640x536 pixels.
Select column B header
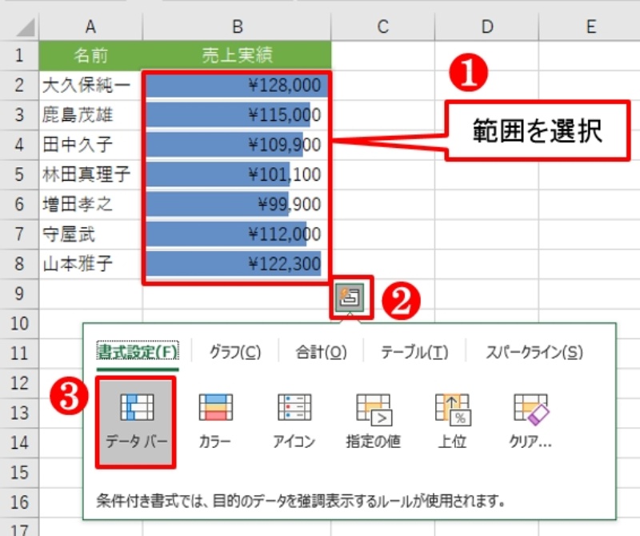click(236, 27)
